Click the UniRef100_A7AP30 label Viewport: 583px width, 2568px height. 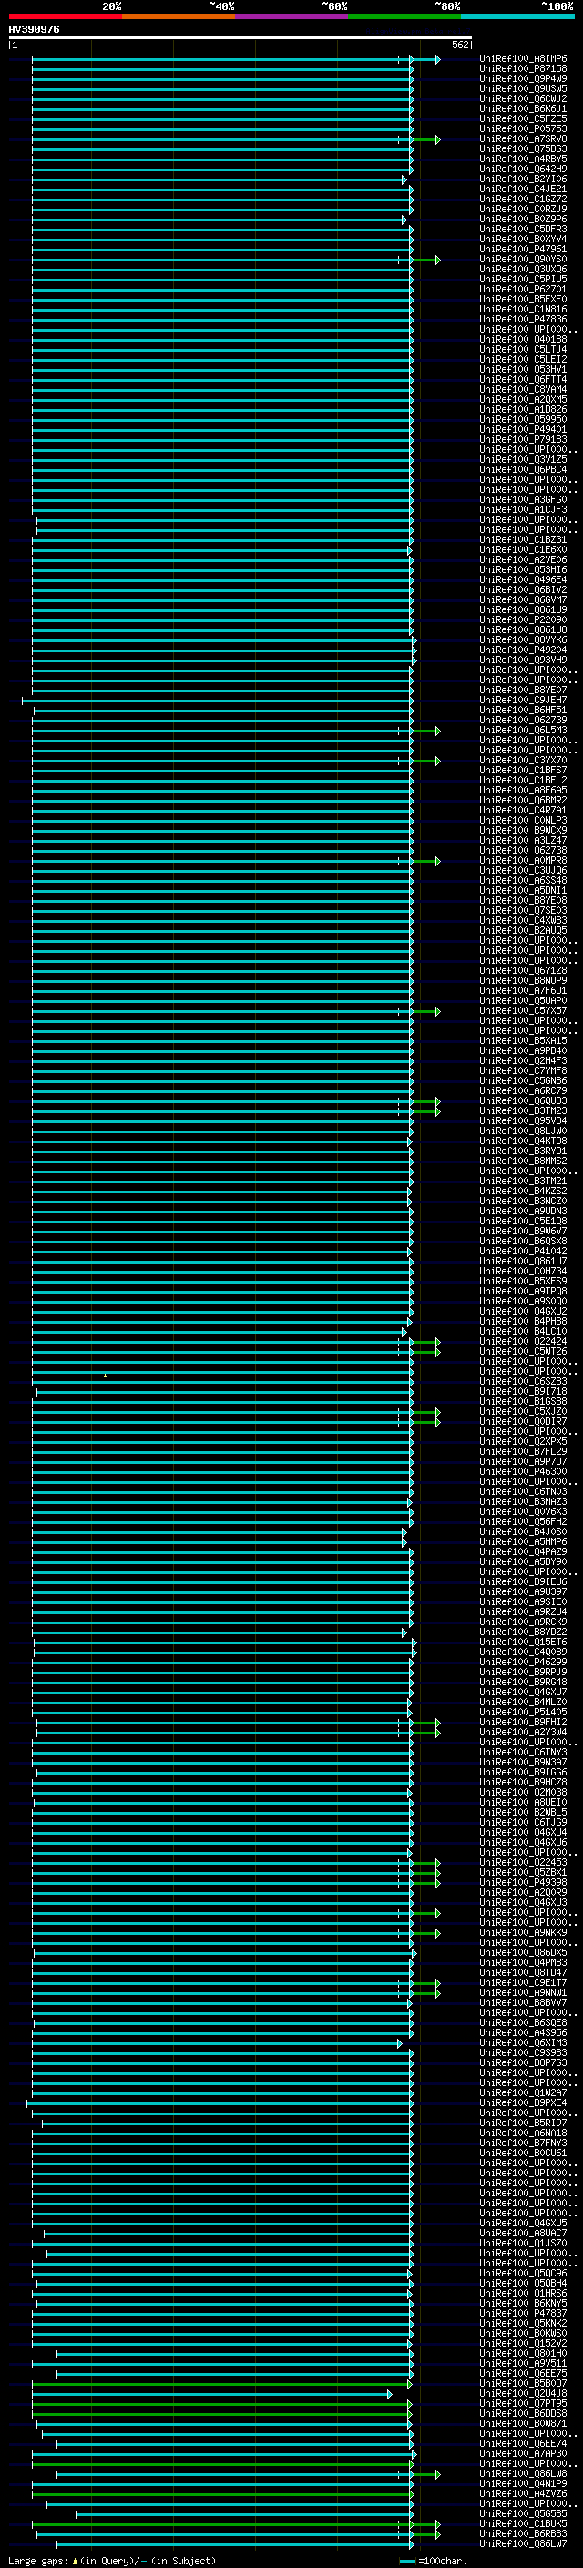point(523,2453)
